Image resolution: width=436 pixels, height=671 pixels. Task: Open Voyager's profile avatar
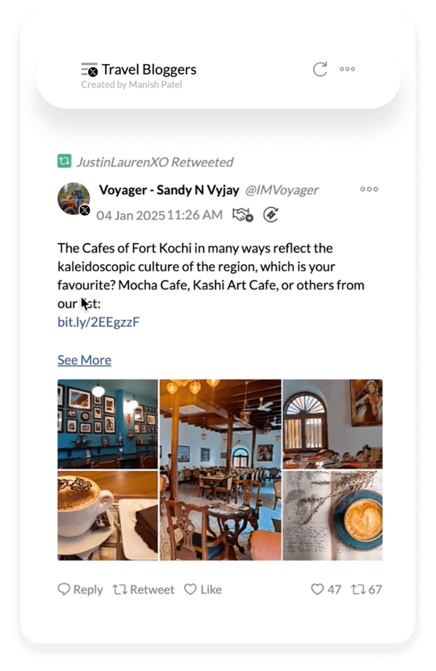point(73,199)
